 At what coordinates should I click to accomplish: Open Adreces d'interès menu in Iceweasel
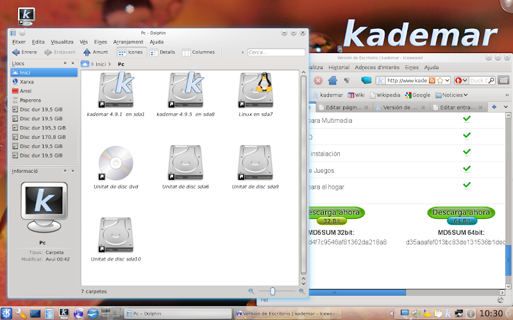(377, 67)
